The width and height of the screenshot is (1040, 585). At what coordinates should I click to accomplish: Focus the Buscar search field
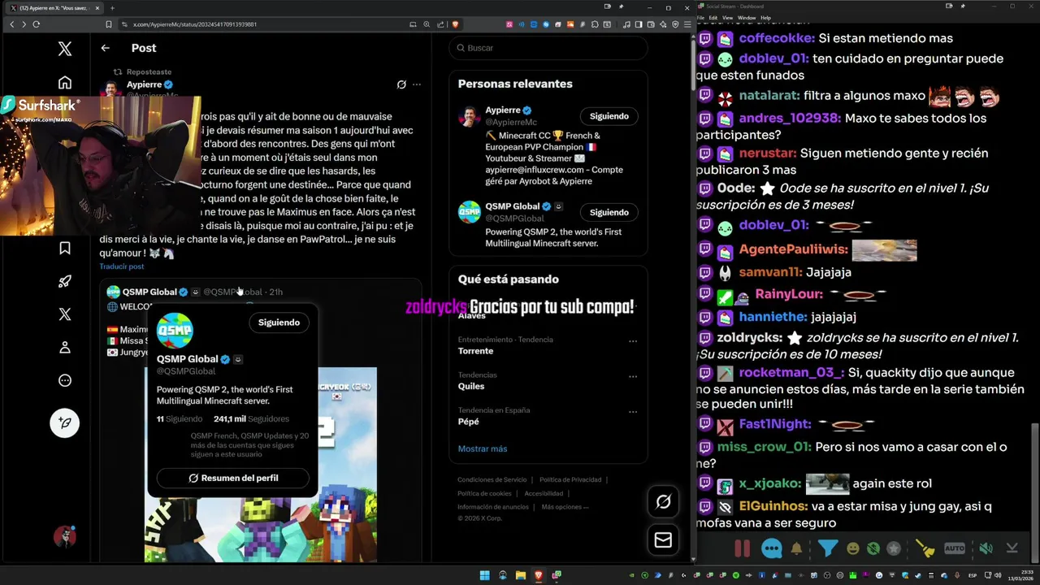(548, 48)
